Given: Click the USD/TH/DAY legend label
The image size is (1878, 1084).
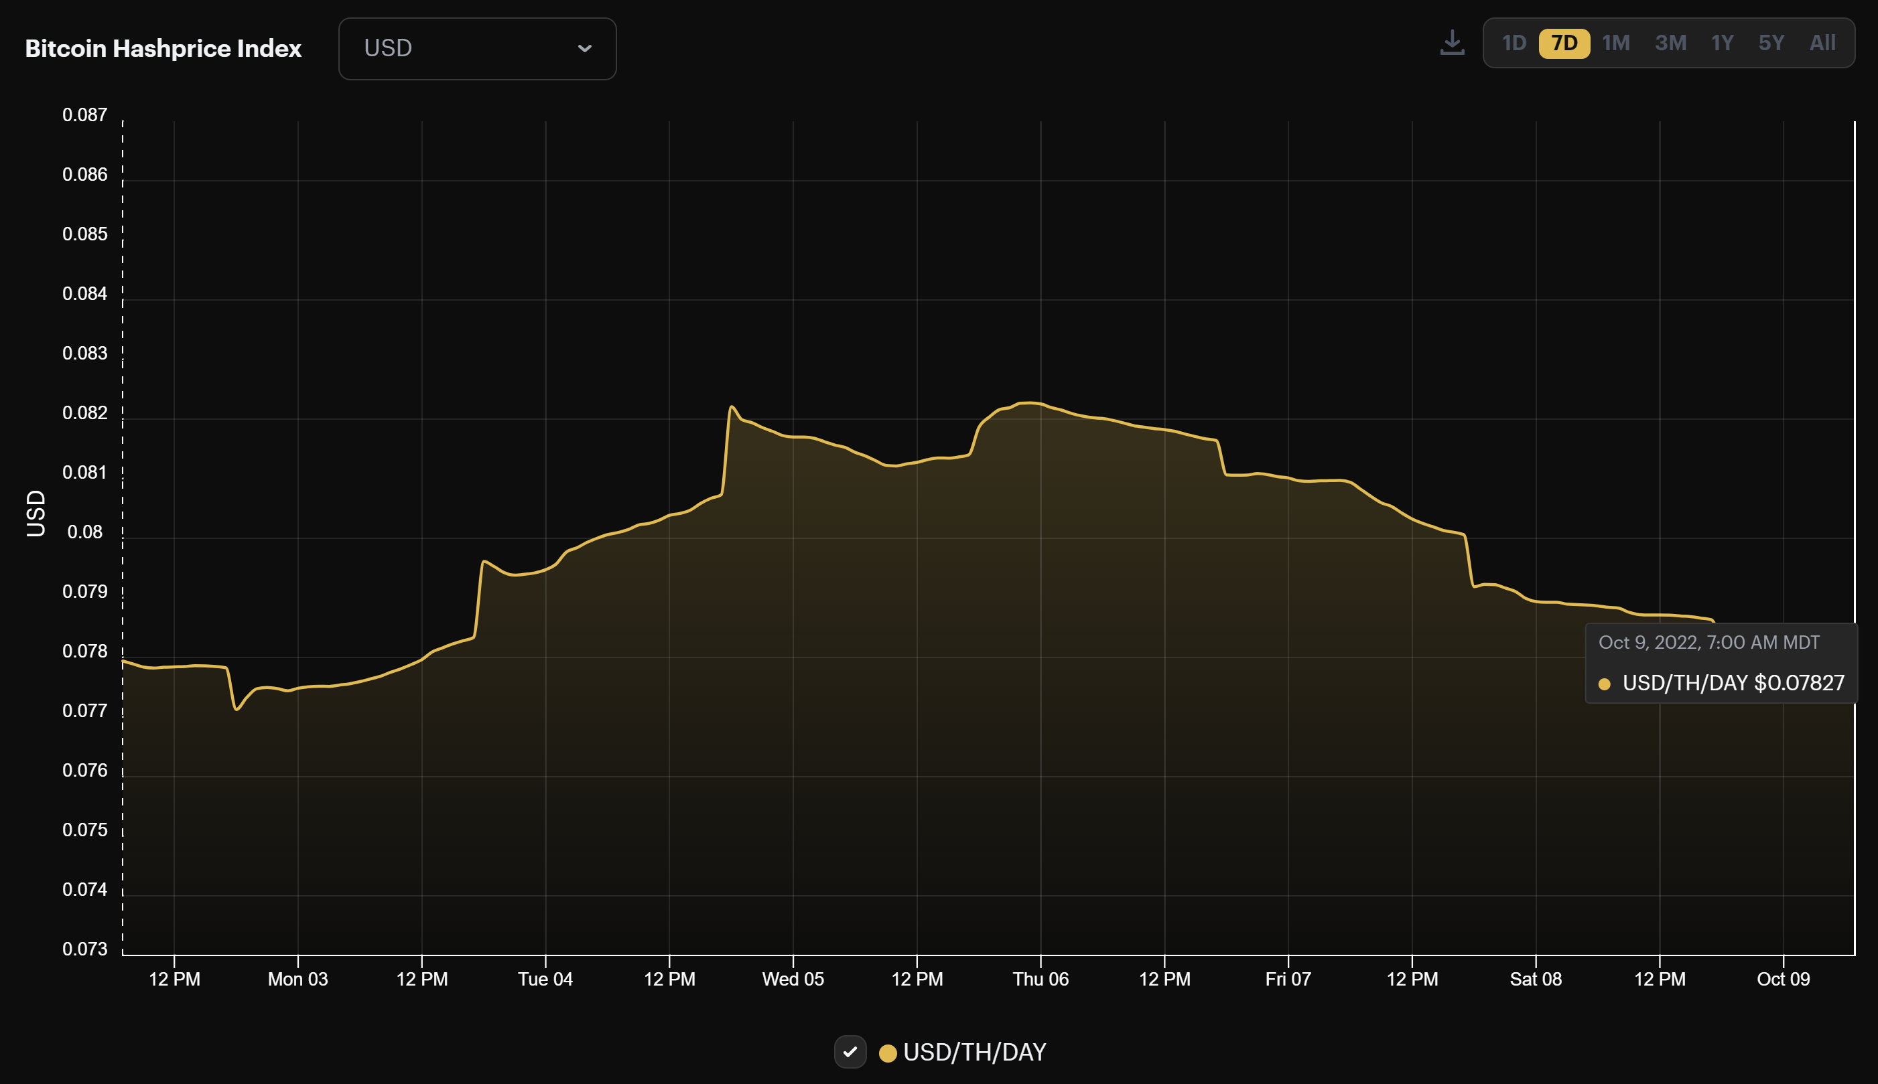Looking at the screenshot, I should click(x=974, y=1053).
